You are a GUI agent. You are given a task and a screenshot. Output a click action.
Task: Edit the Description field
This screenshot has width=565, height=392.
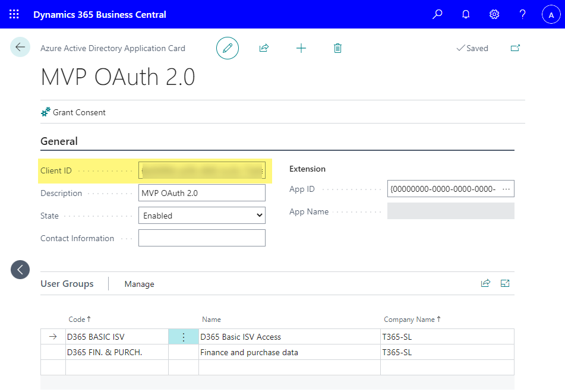point(202,193)
